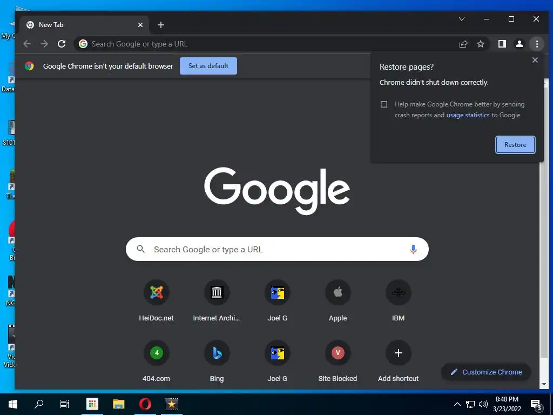Click the star filmstrip taskbar app
This screenshot has width=553, height=415.
(x=172, y=404)
